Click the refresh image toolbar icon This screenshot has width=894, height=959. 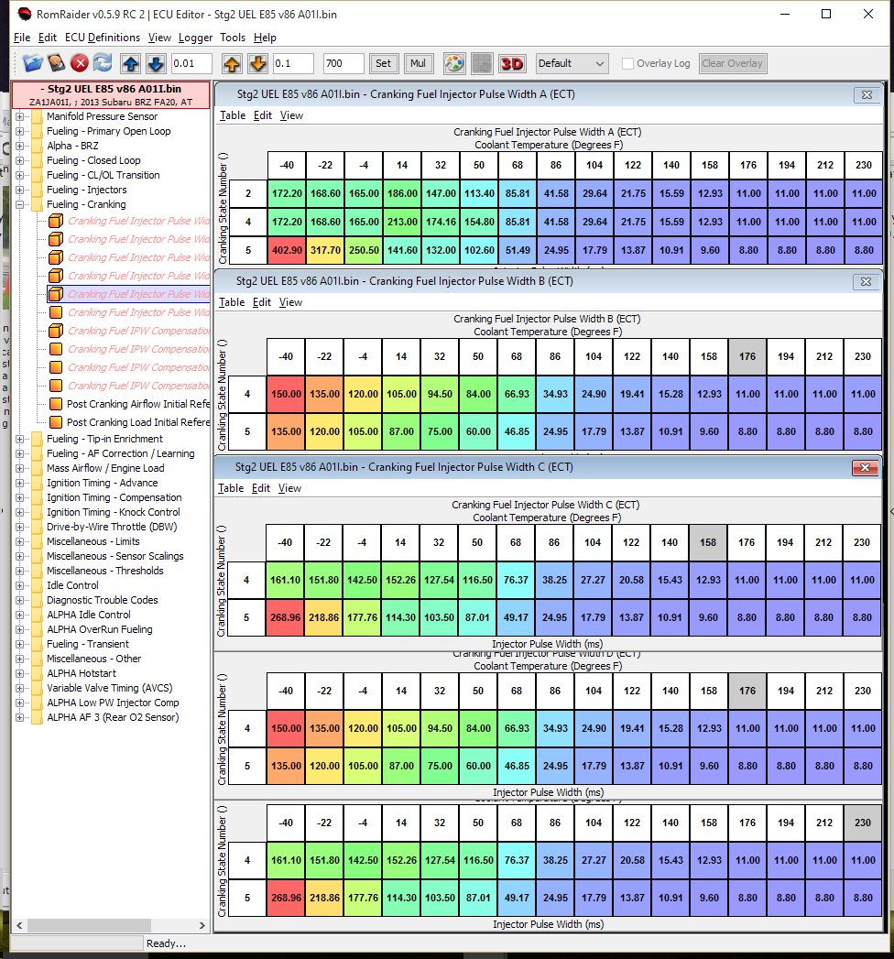[103, 63]
